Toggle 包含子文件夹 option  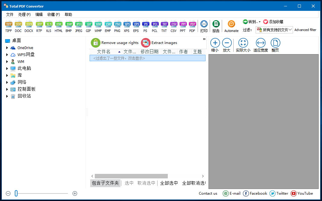tap(105, 183)
